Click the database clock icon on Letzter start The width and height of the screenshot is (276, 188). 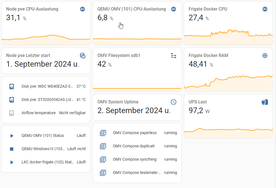click(x=82, y=56)
